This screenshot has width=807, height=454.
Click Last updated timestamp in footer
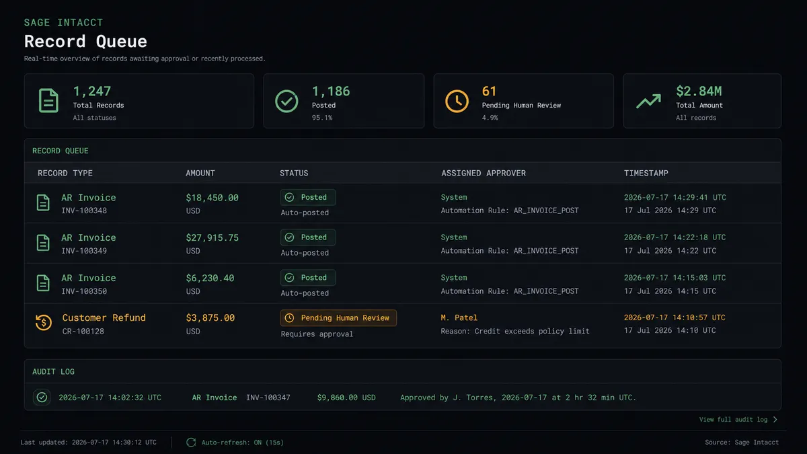pyautogui.click(x=89, y=443)
